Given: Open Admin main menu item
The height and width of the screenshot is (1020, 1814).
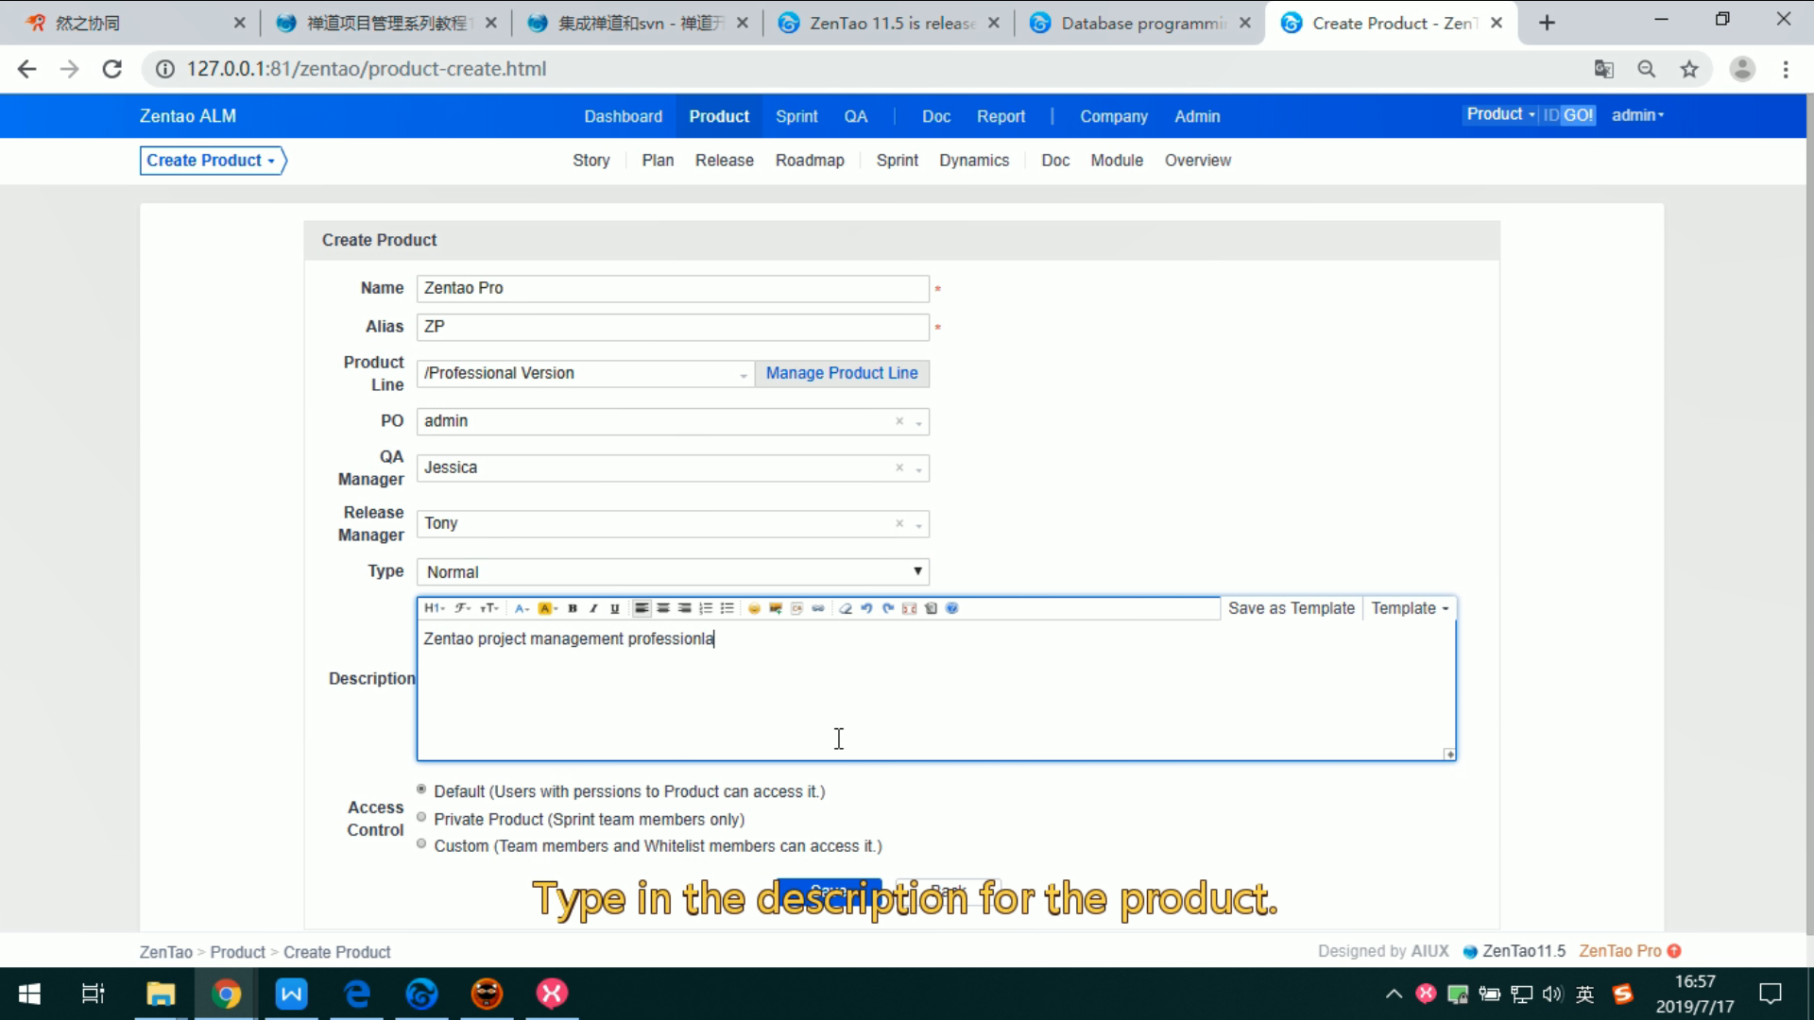Looking at the screenshot, I should pyautogui.click(x=1197, y=116).
